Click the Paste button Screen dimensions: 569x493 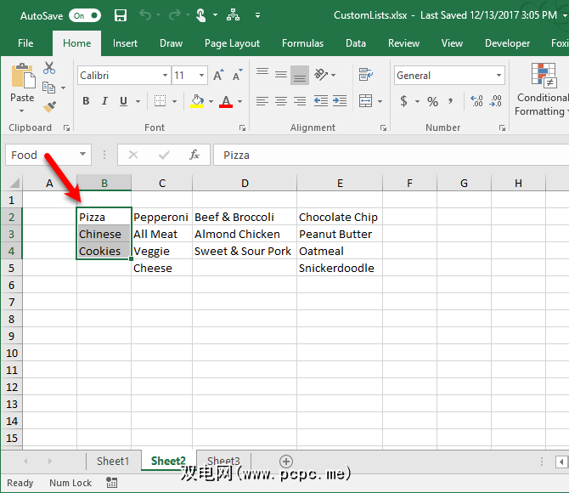22,85
